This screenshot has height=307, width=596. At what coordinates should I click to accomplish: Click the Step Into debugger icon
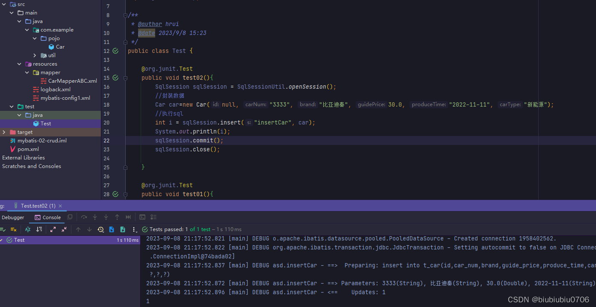click(95, 217)
